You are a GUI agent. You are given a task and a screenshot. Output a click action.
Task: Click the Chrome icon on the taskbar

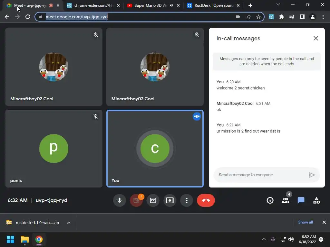(39, 239)
